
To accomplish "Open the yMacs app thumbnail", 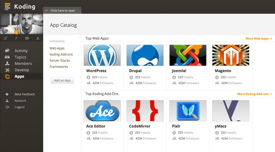I will pos(231,111).
